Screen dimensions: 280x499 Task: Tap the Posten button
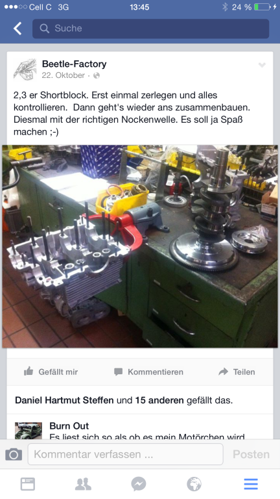[251, 454]
